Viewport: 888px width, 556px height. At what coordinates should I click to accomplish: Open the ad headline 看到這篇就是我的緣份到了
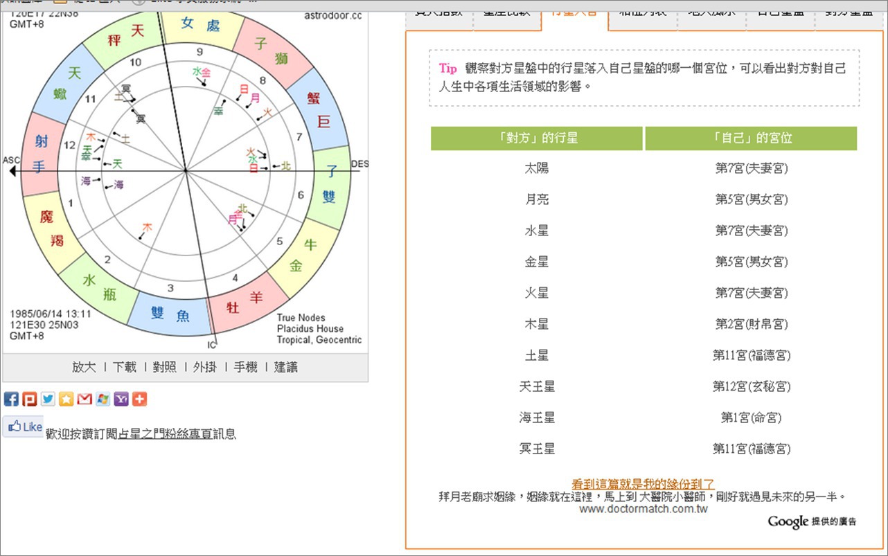(643, 484)
